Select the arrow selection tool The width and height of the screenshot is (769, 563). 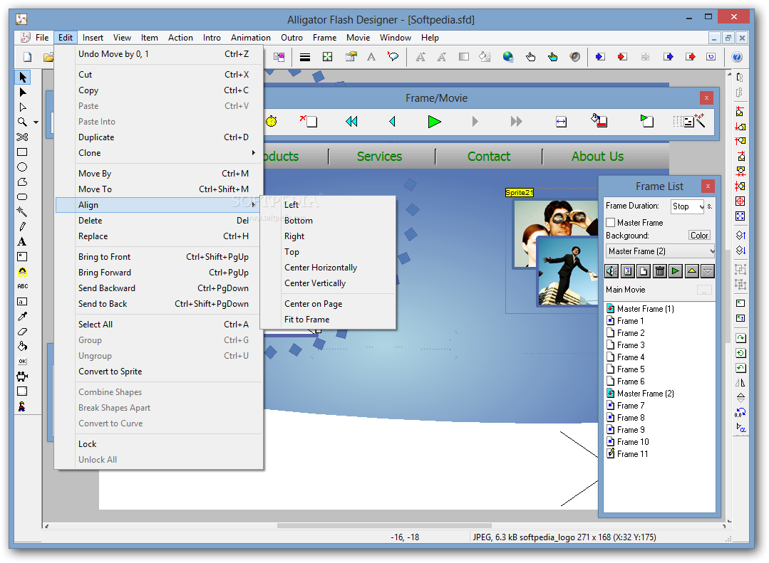pyautogui.click(x=23, y=77)
